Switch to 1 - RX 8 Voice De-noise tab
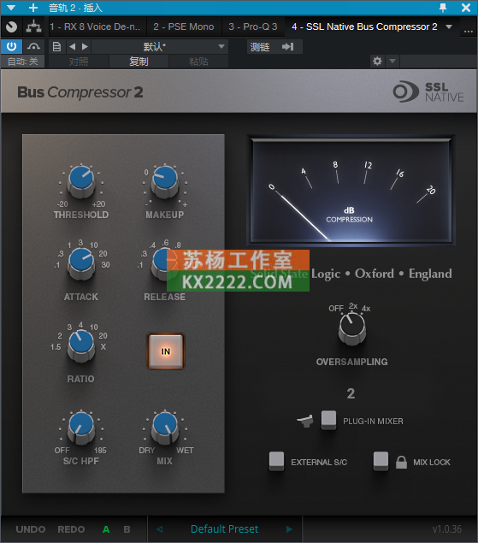Screen dimensions: 478x543 95,27
